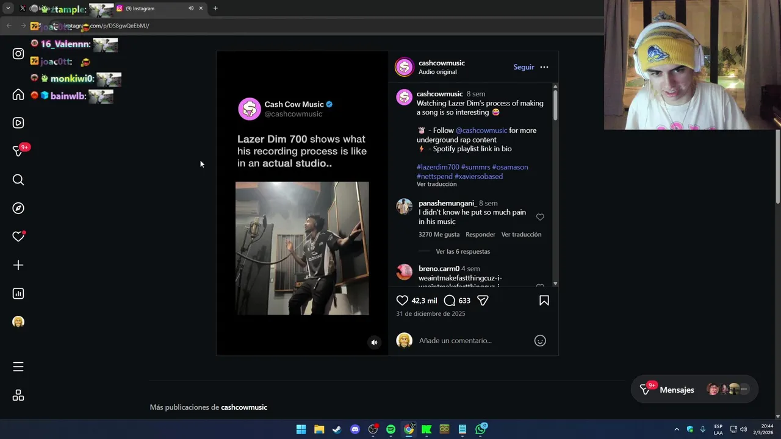Image resolution: width=781 pixels, height=439 pixels.
Task: Open the #lazerdim700 hashtag
Action: pyautogui.click(x=437, y=167)
